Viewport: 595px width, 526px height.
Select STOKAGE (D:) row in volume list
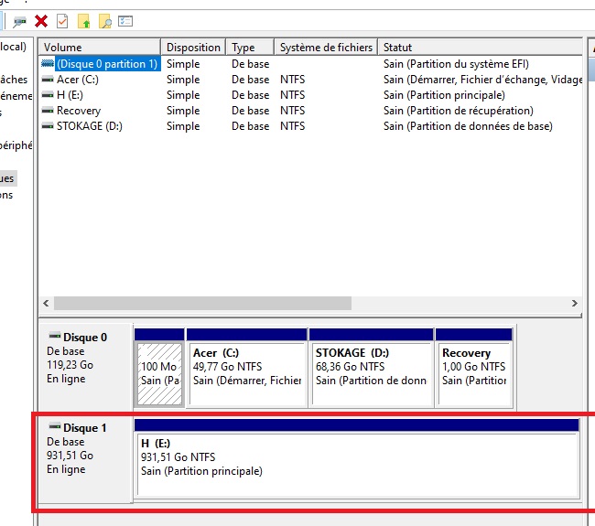tap(89, 126)
